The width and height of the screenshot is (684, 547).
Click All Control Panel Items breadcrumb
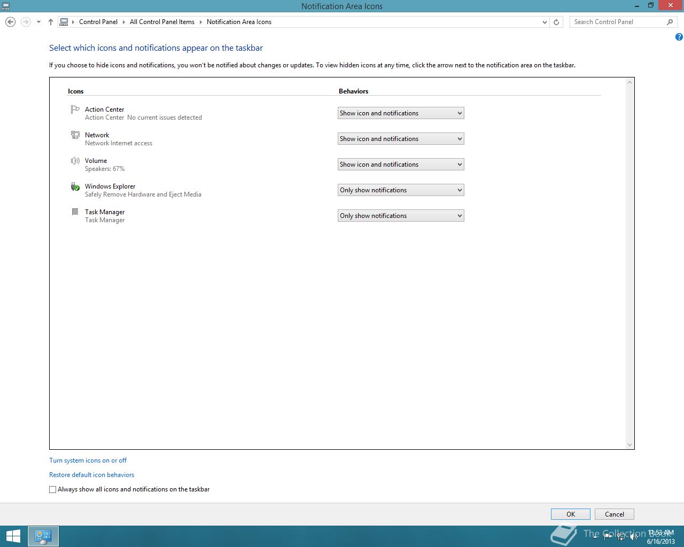[162, 22]
